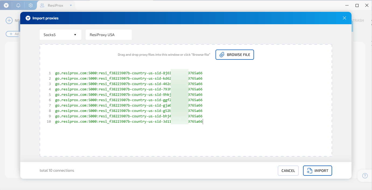Click the proxy line ending in sid-8j6i
Viewport: 372px width, 190px height.
point(129,73)
